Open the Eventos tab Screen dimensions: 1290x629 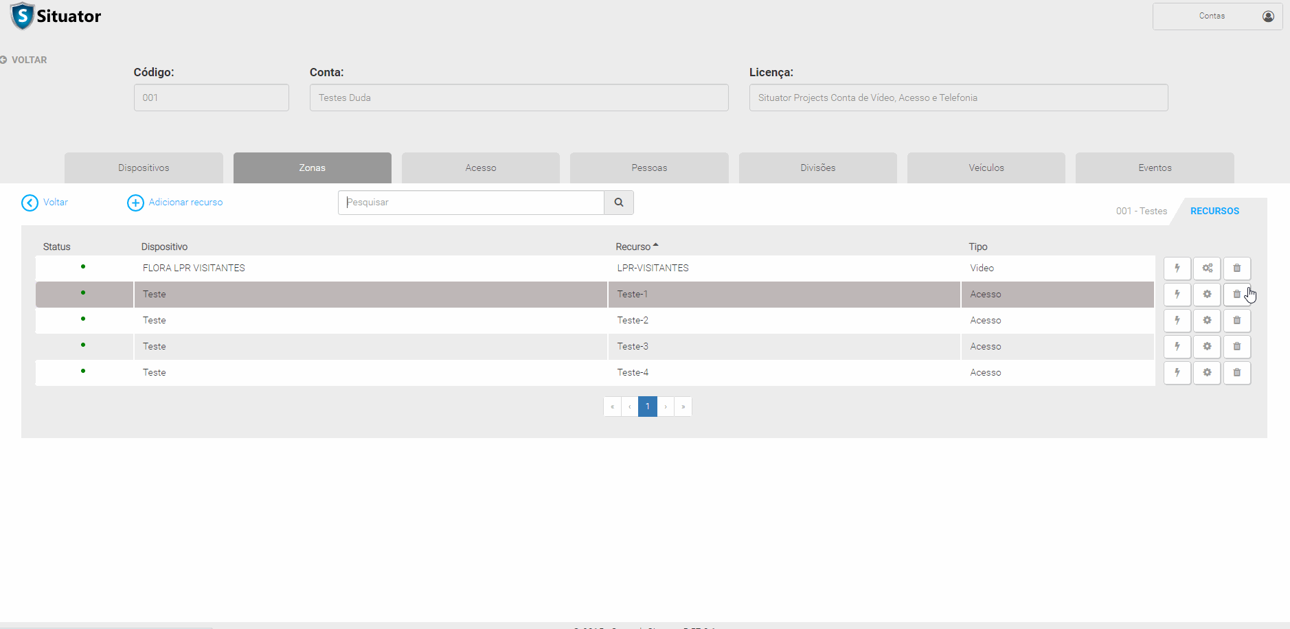point(1154,168)
